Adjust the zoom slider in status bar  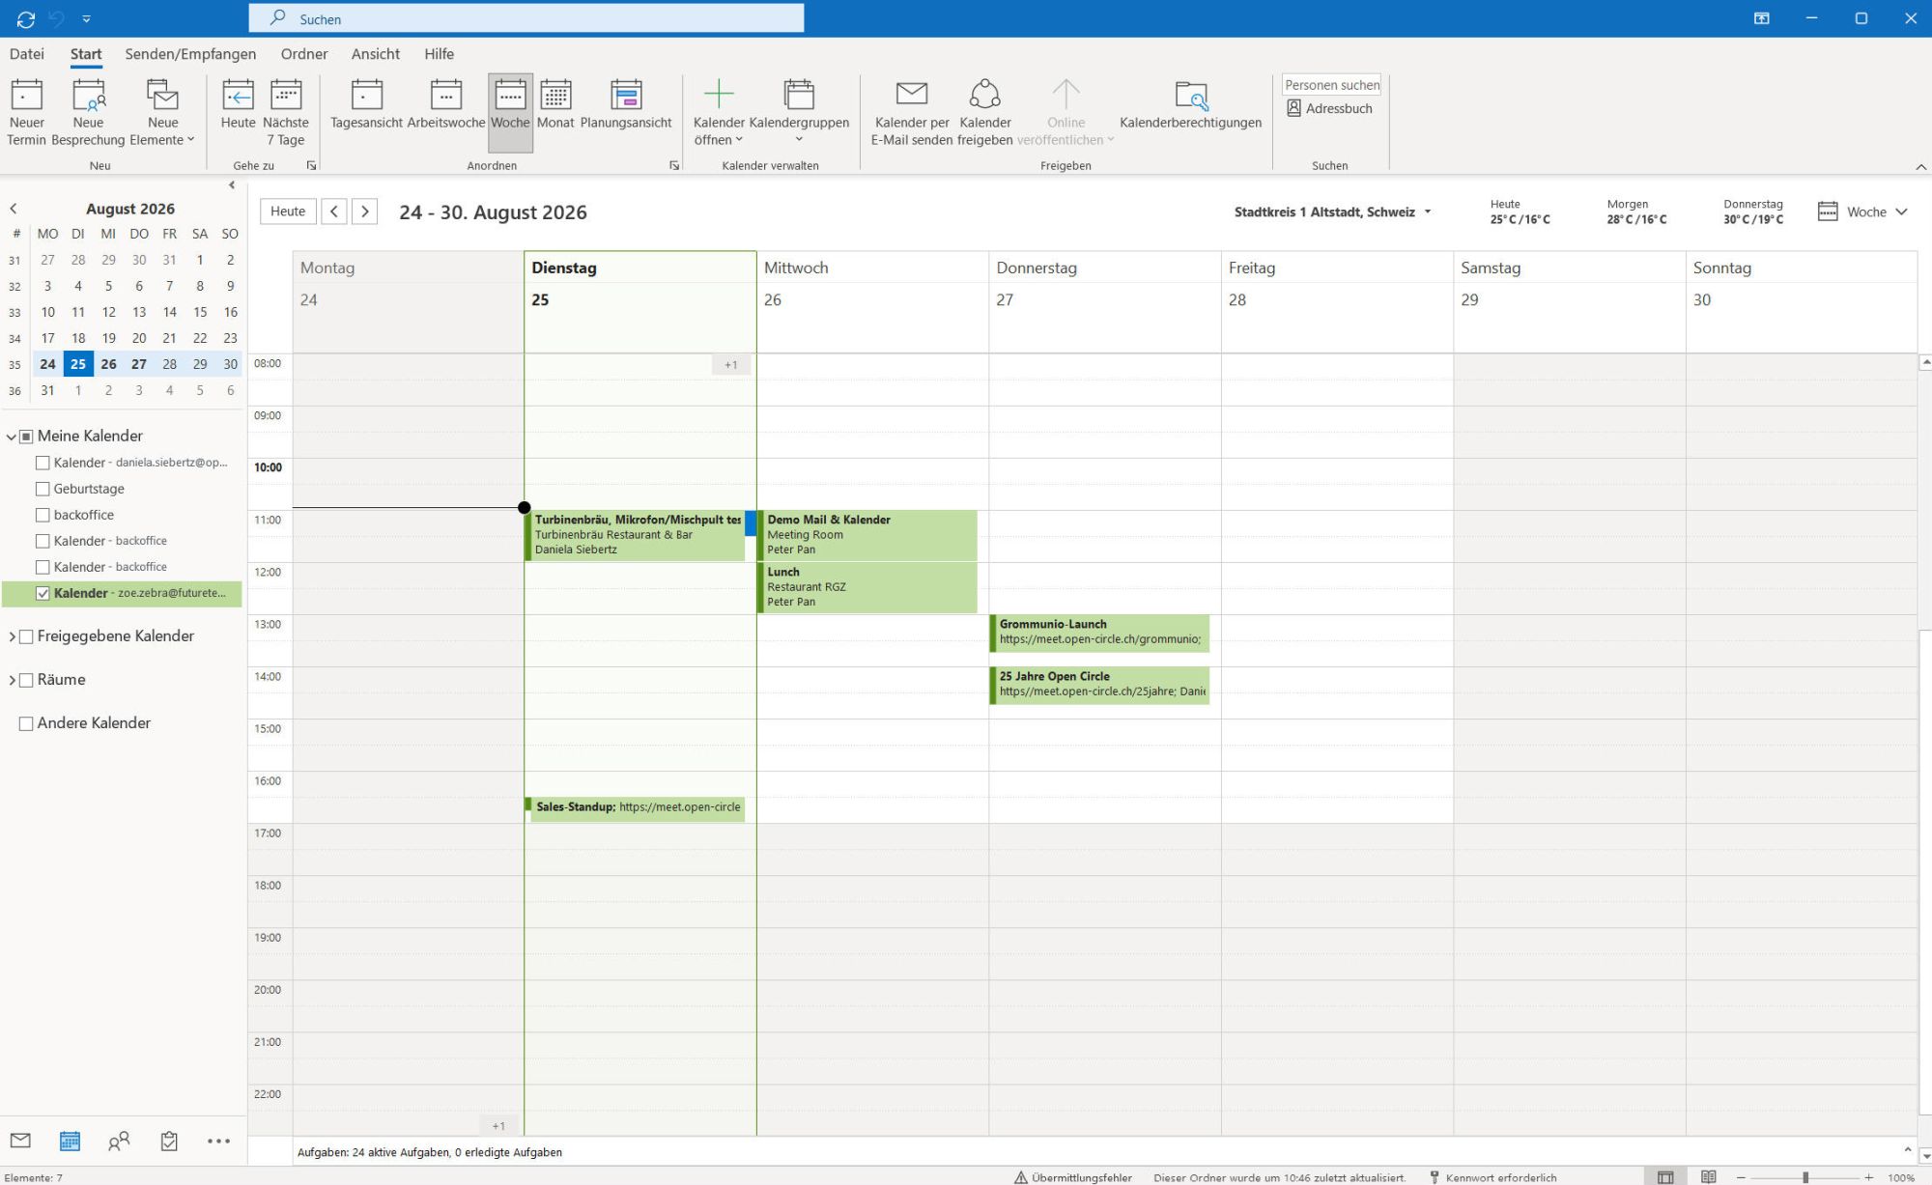(1804, 1177)
